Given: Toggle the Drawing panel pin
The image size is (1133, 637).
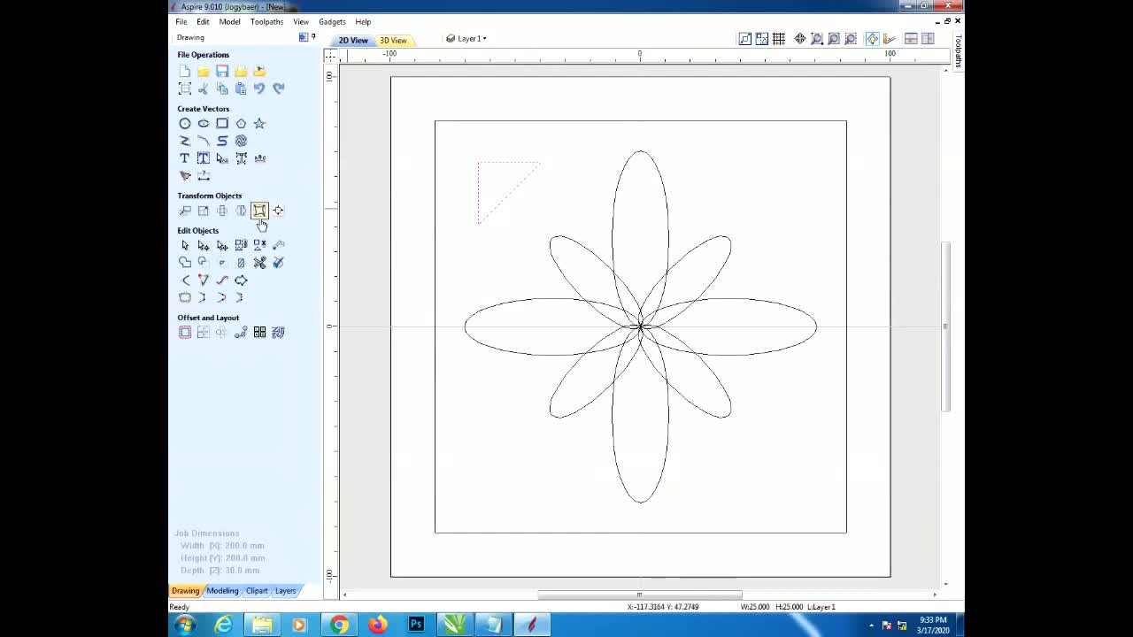Looking at the screenshot, I should tap(312, 37).
